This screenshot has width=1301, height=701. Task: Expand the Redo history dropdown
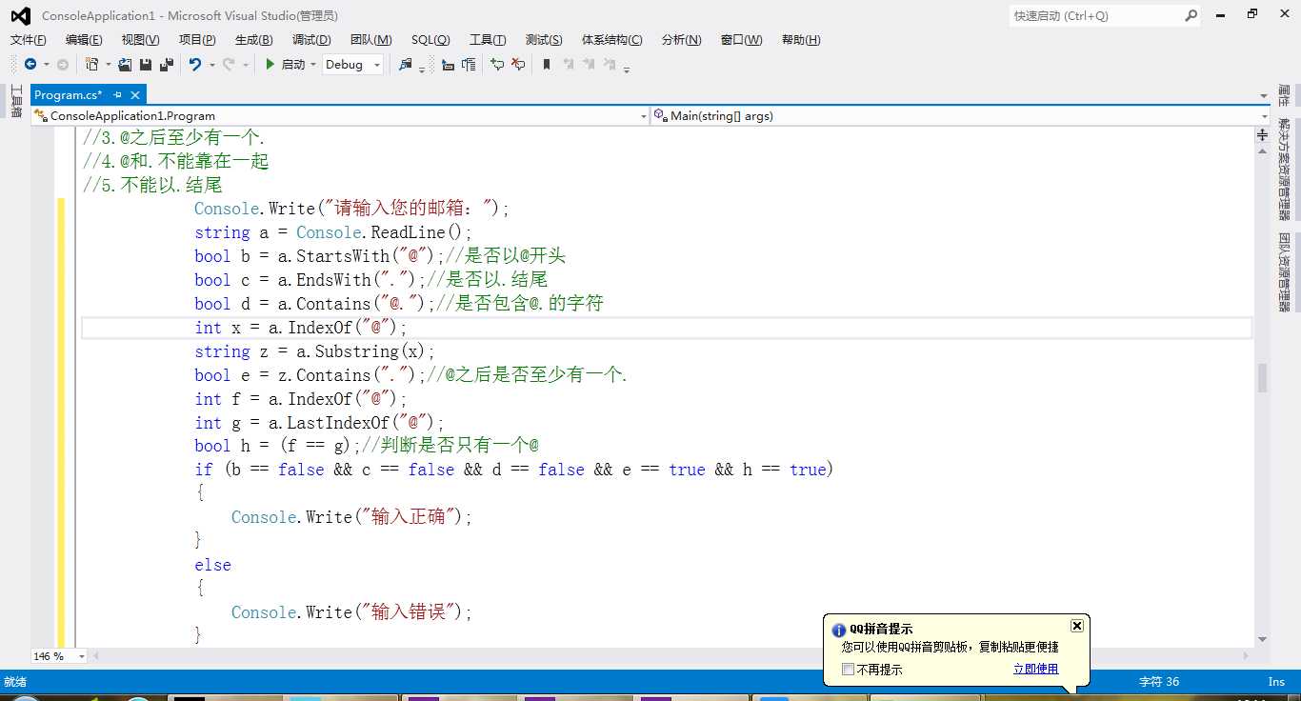click(245, 65)
